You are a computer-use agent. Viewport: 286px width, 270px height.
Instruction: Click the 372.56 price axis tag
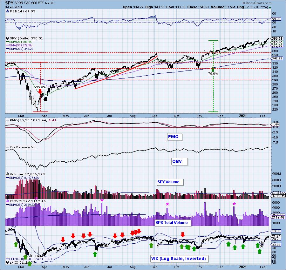[277, 45]
